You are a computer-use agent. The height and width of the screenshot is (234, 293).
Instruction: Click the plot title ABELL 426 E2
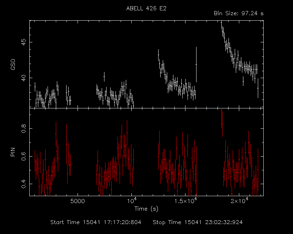146,9
